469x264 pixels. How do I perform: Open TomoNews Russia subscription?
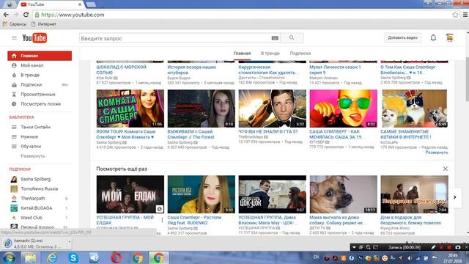40,188
